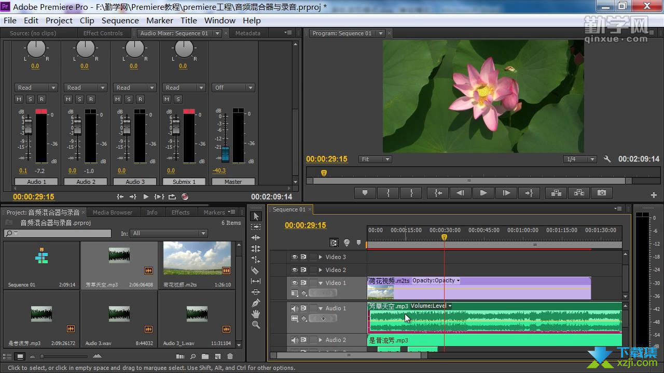Select the Rate Stretch tool
664x373 pixels.
[256, 260]
